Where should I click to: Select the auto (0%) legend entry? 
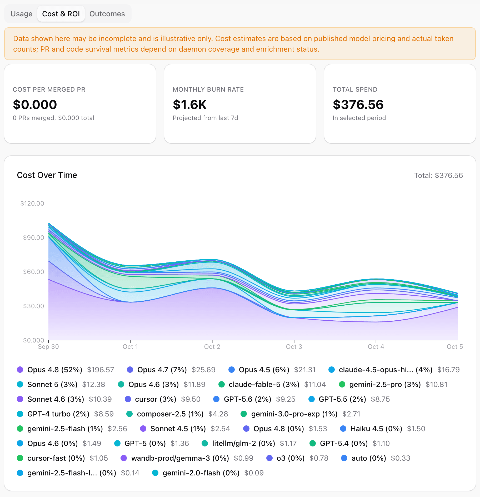(x=376, y=458)
